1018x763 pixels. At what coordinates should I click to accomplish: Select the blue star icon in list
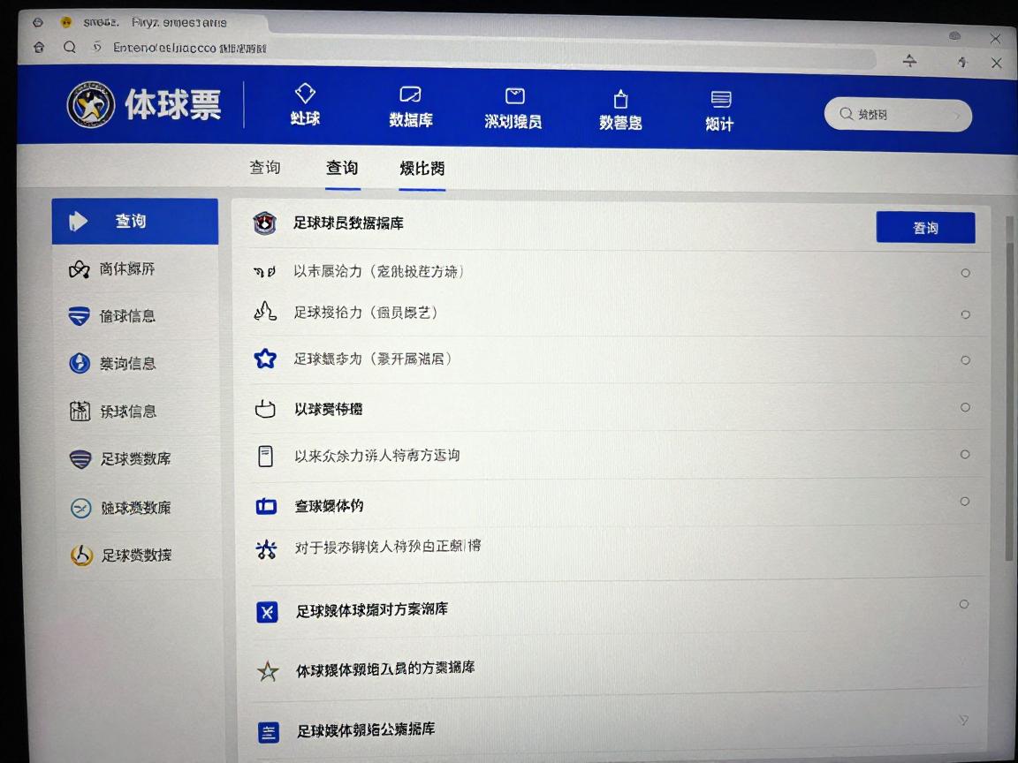(x=265, y=359)
